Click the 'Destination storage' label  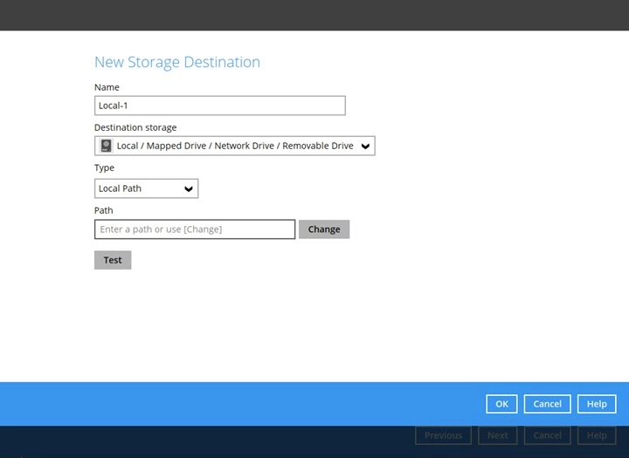click(135, 127)
